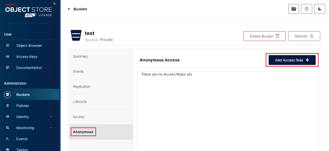Select the Lifecycle tab

coord(80,102)
